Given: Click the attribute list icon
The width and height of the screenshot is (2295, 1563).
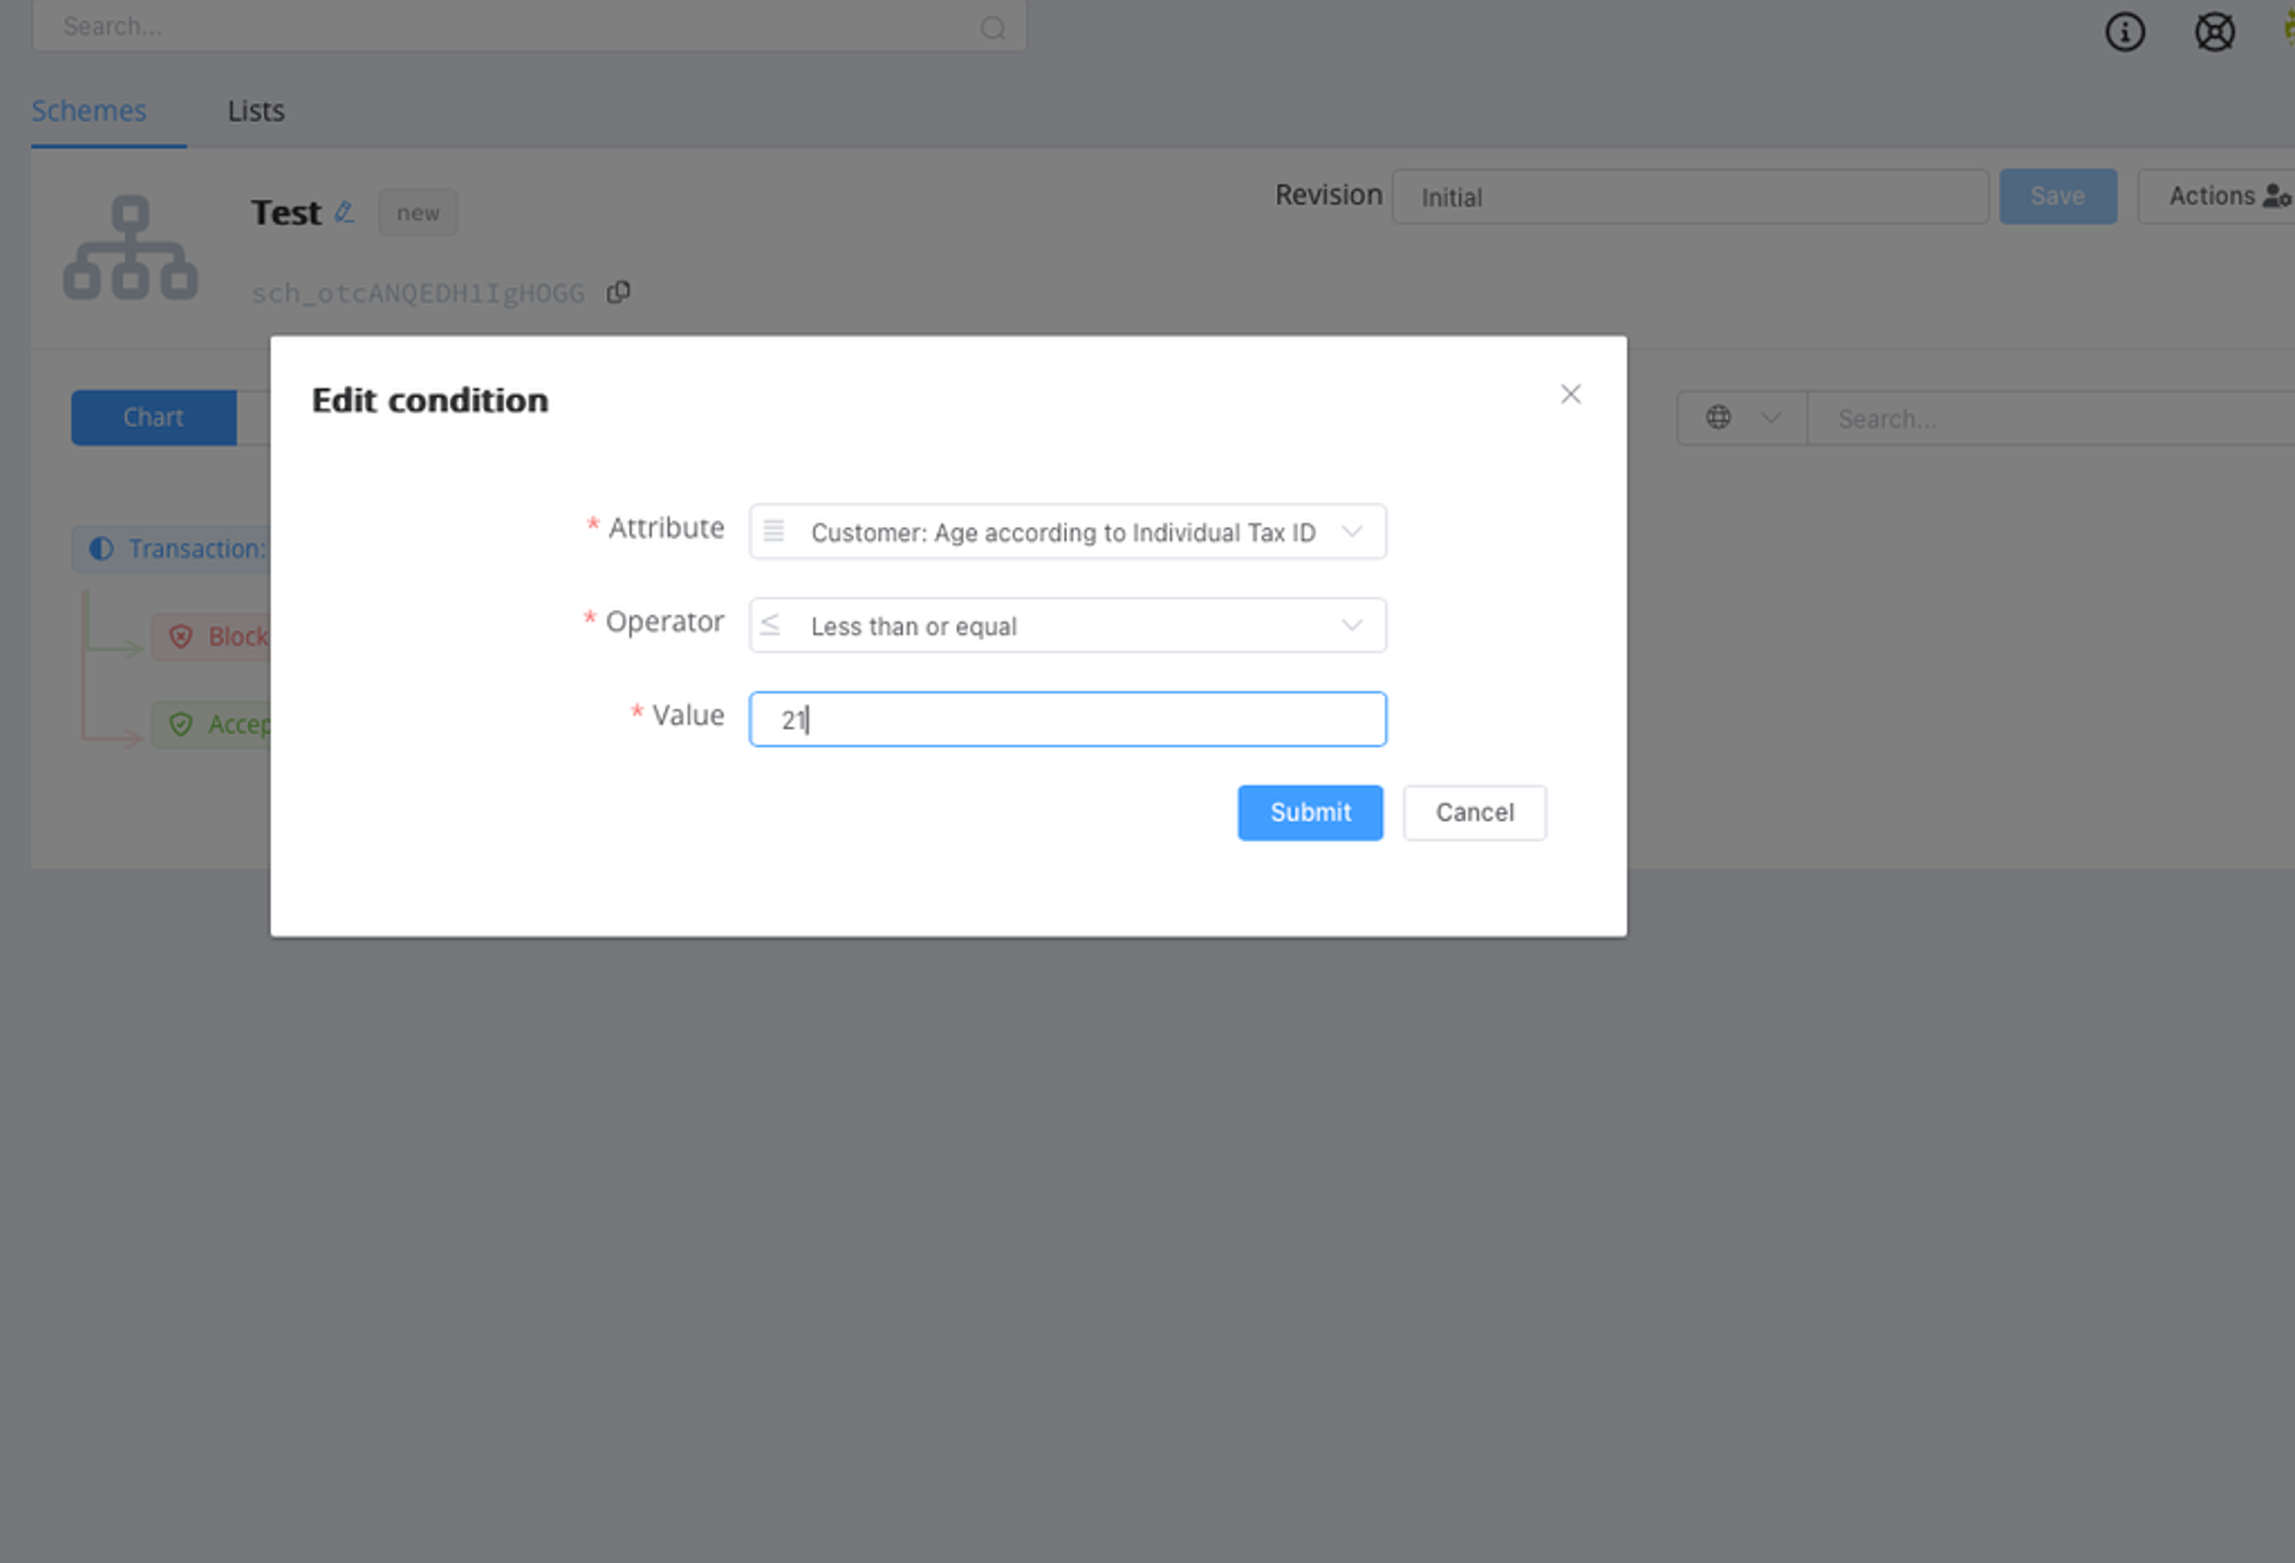Looking at the screenshot, I should coord(774,532).
